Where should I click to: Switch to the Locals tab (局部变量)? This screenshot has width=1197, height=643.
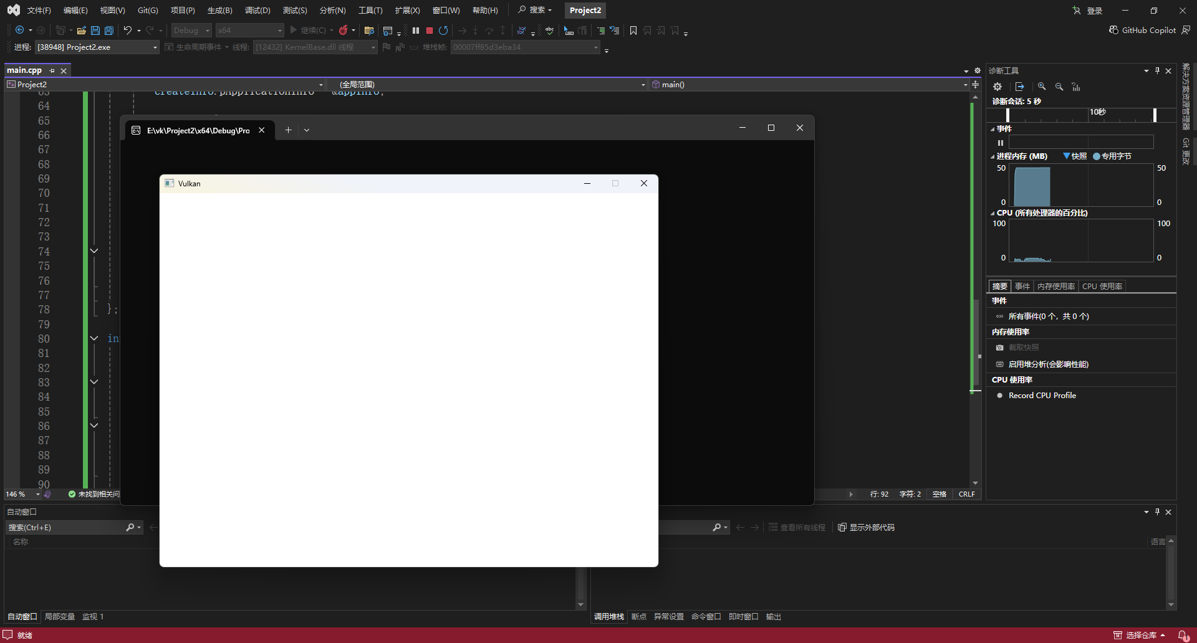click(x=60, y=617)
